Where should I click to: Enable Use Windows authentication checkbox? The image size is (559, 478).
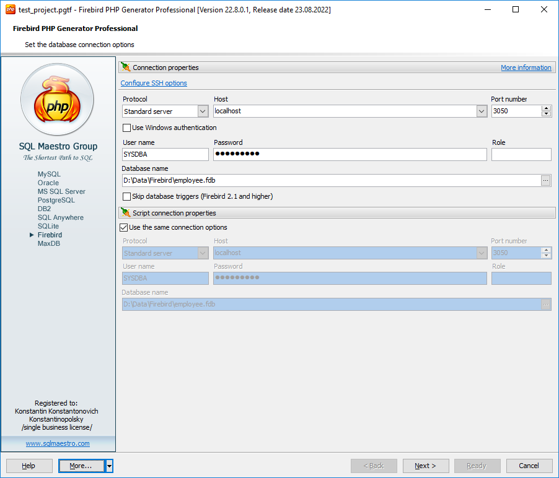click(x=127, y=128)
